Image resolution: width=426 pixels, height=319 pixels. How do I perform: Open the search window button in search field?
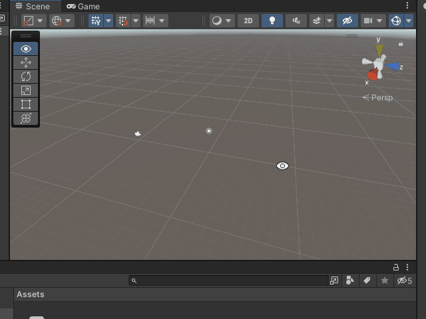coord(334,280)
